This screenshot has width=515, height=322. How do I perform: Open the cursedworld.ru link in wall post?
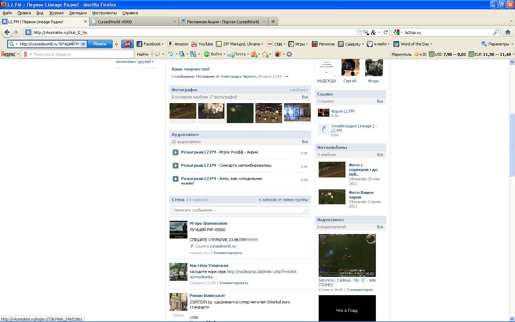[x=222, y=246]
